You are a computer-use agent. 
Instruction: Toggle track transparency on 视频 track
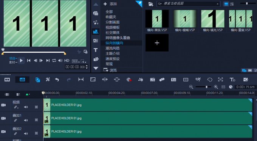coord(36,107)
